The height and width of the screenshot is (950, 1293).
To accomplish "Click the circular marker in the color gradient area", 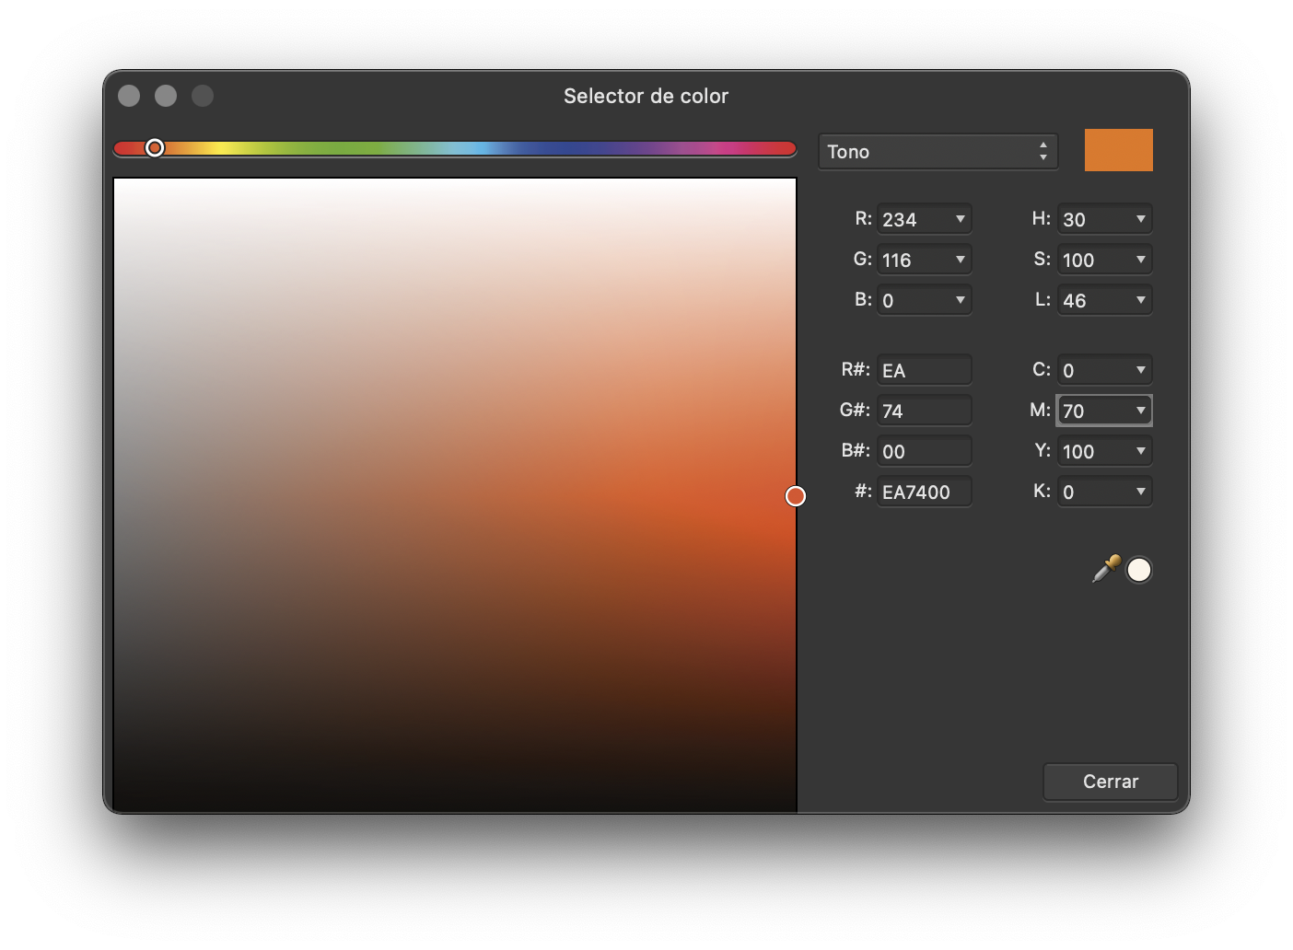I will pyautogui.click(x=796, y=496).
